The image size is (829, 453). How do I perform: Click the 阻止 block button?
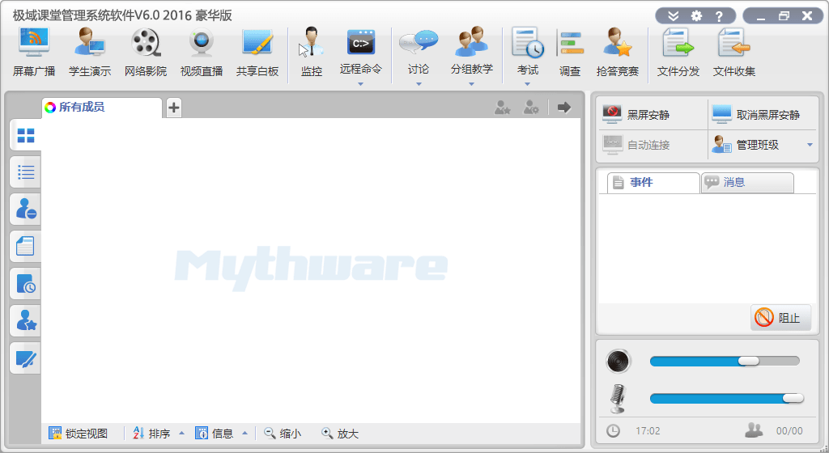(x=780, y=318)
